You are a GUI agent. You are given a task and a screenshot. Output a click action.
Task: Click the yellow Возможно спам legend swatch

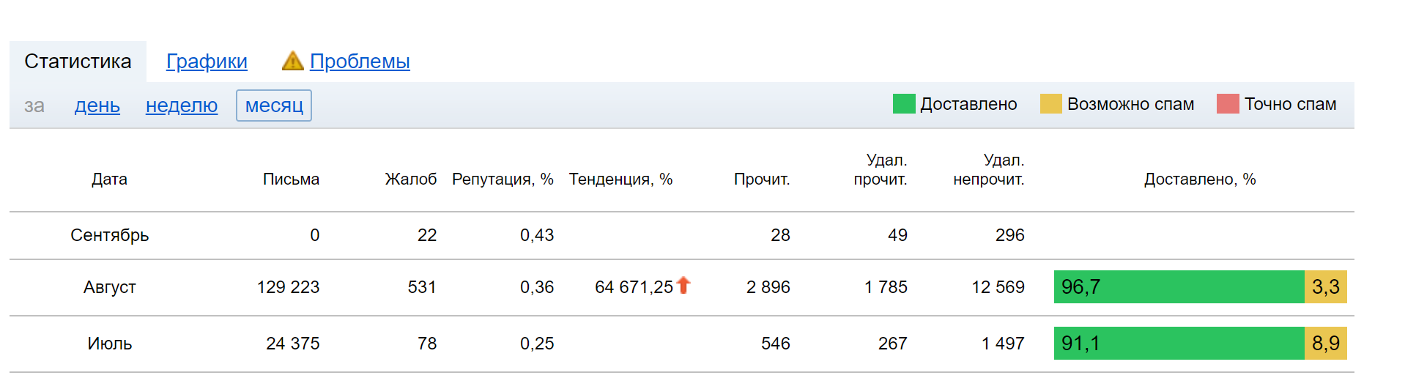(x=1050, y=104)
